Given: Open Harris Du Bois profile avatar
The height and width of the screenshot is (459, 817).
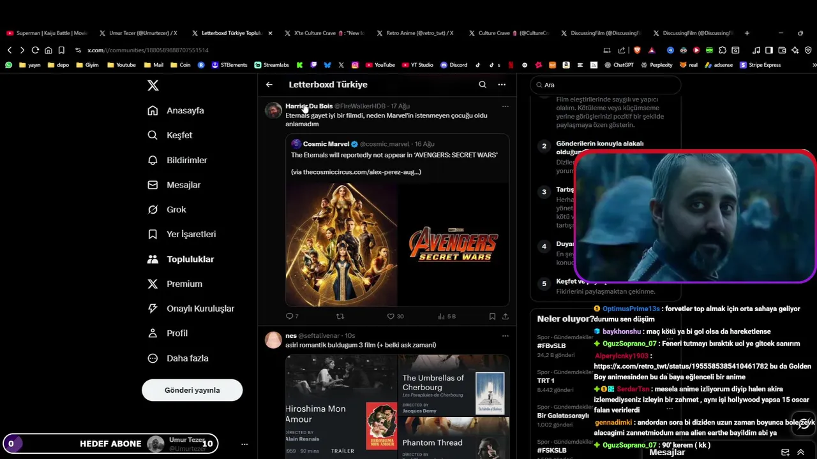Looking at the screenshot, I should click(x=273, y=110).
